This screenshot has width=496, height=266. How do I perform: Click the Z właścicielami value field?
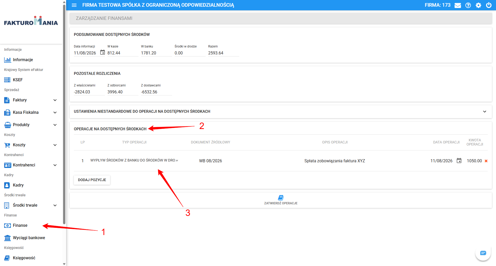(89, 92)
